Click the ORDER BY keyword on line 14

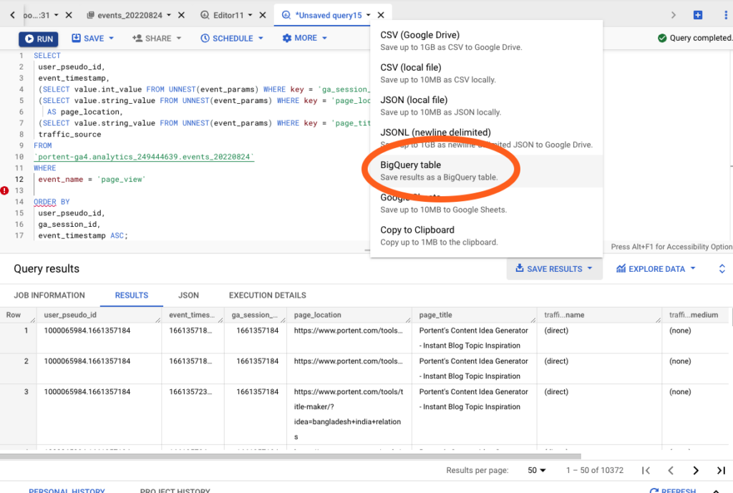[52, 201]
